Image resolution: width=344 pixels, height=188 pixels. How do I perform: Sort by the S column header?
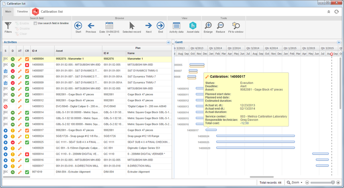tap(6, 51)
